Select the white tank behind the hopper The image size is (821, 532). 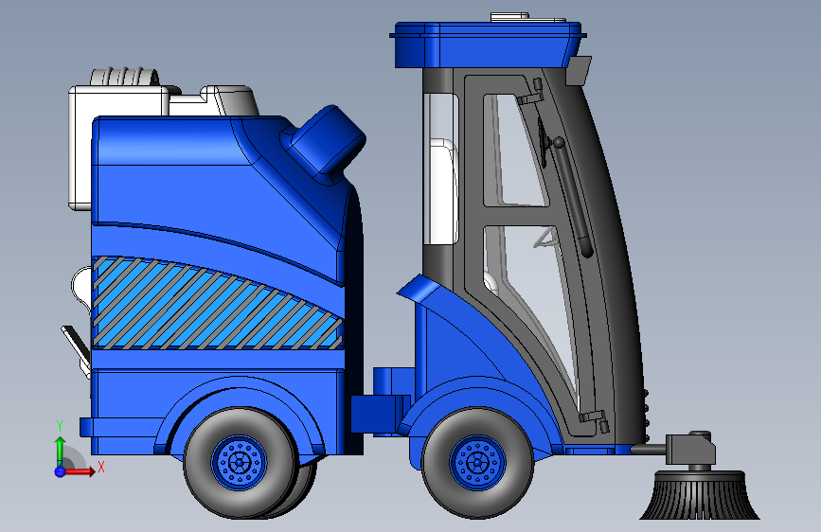[x=80, y=150]
